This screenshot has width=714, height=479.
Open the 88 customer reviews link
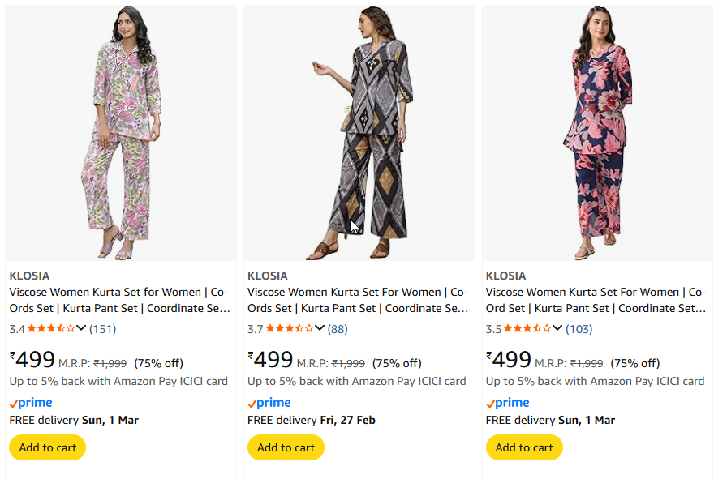(x=338, y=329)
